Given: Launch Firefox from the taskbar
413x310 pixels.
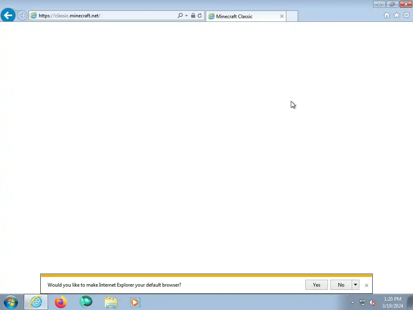Looking at the screenshot, I should pos(61,302).
